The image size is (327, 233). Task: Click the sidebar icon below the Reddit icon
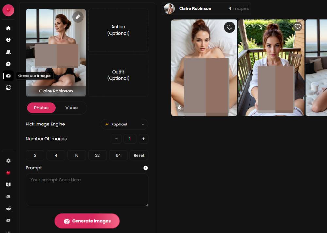click(9, 220)
